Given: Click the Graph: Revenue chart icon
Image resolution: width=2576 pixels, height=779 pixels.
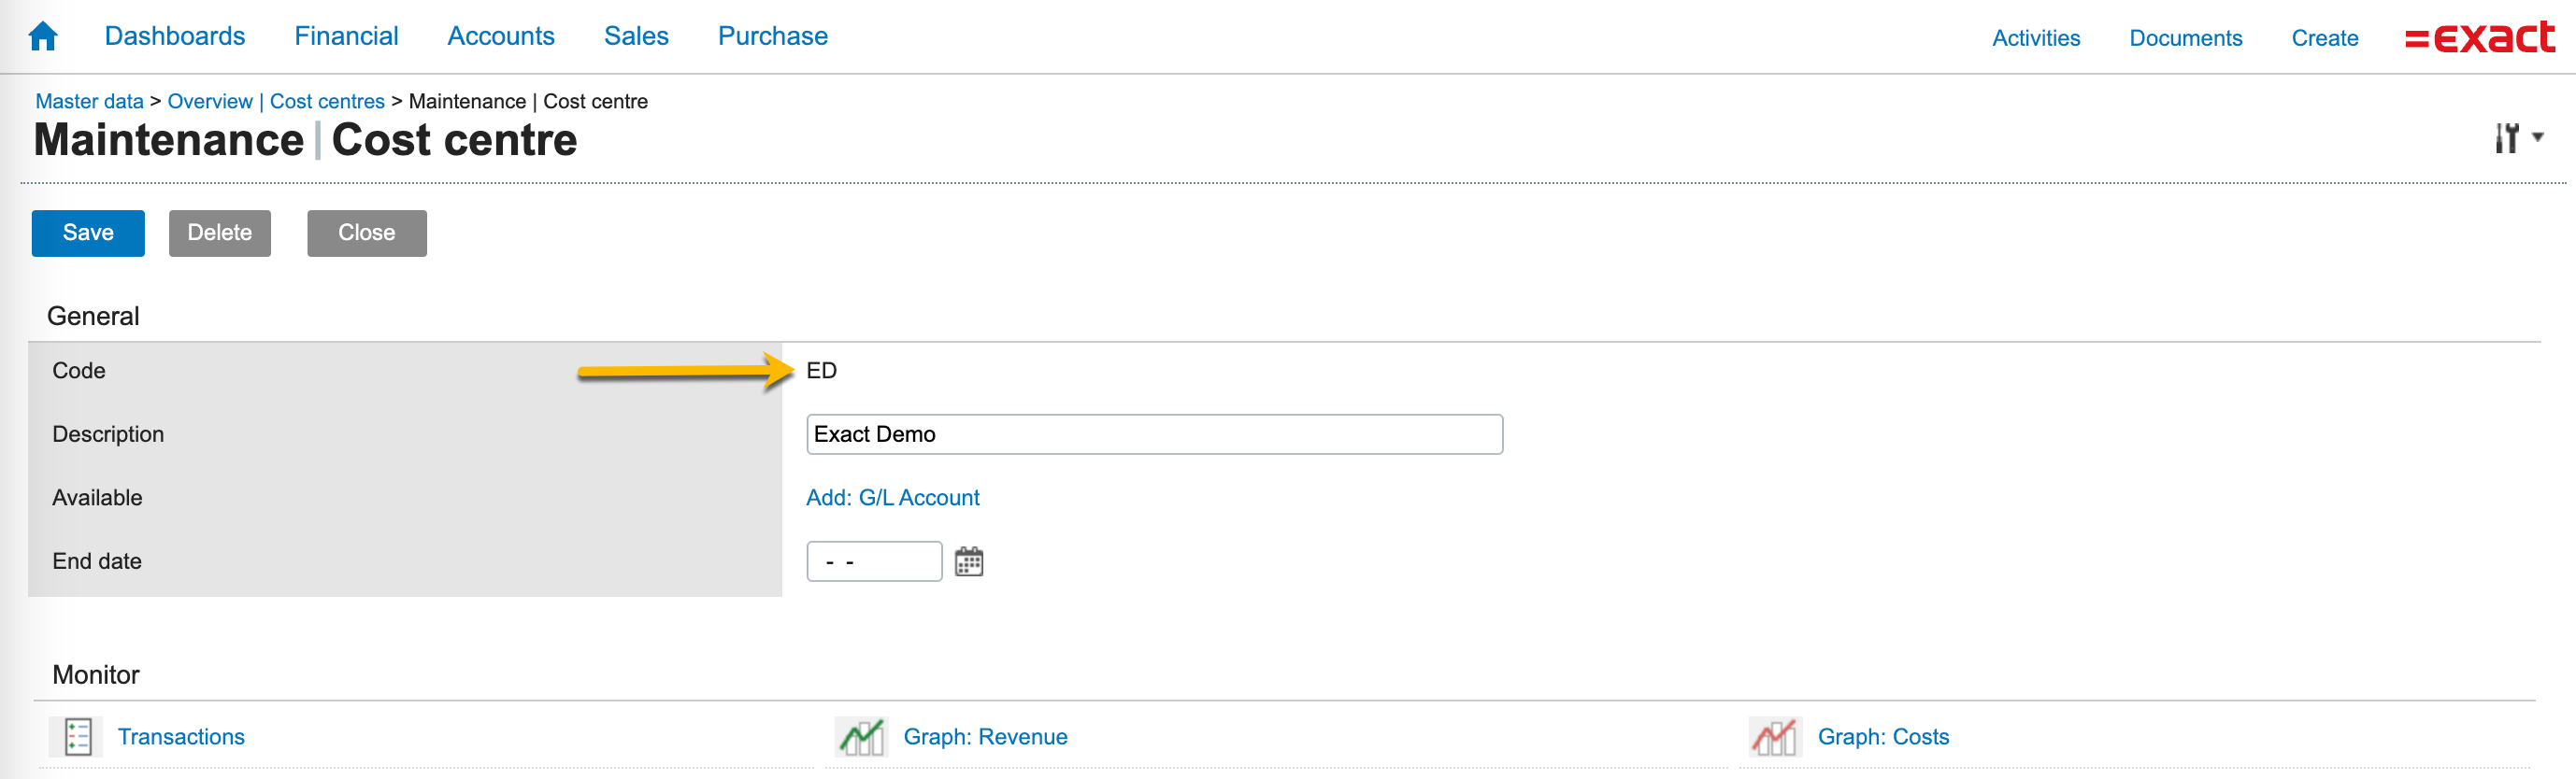Looking at the screenshot, I should pos(861,737).
